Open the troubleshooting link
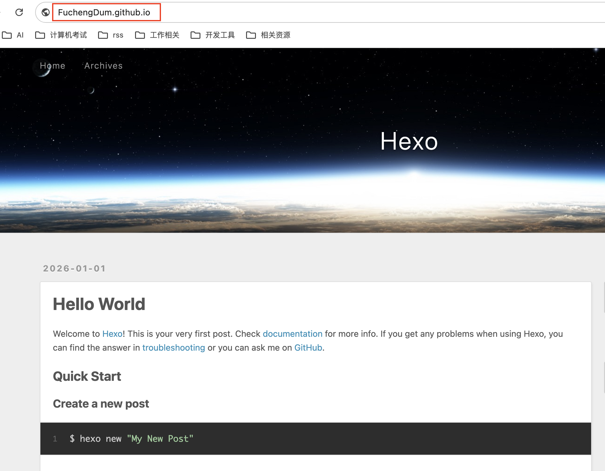This screenshot has width=605, height=471. pos(174,348)
